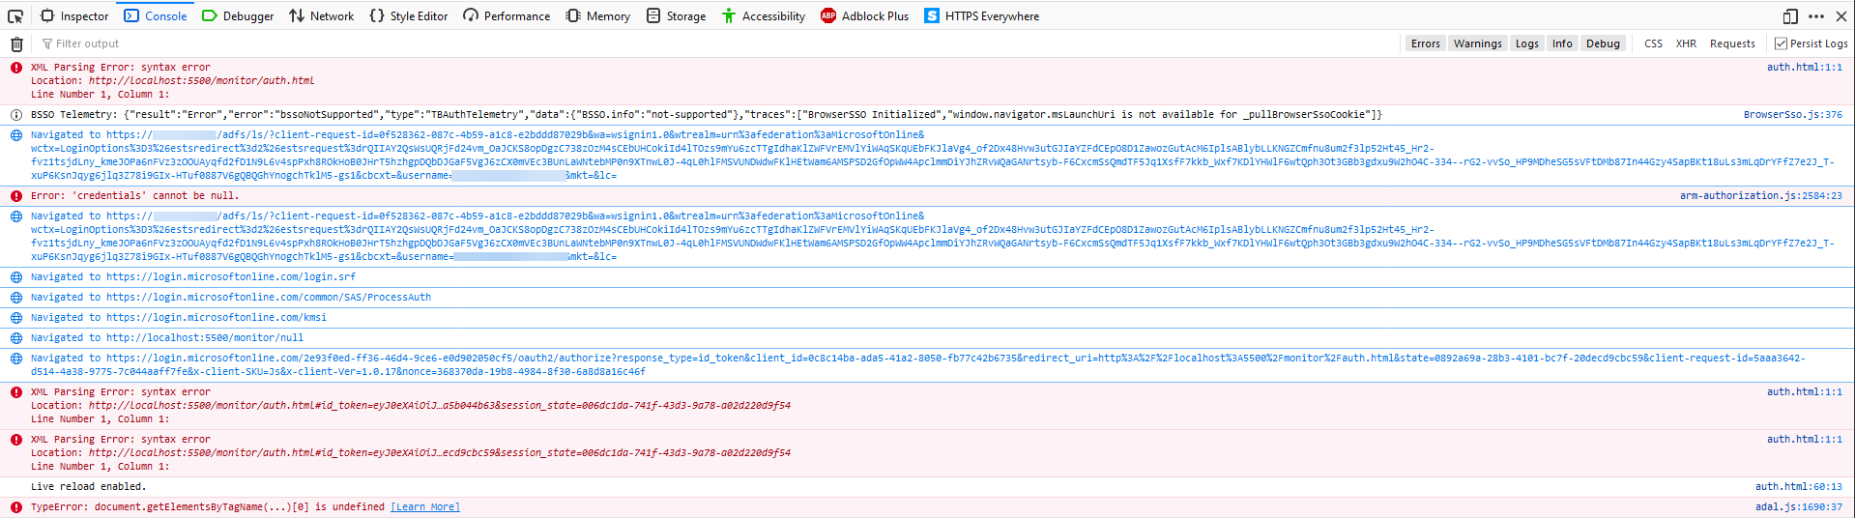Open the localhost:5500/monitor/auth.html location link

[x=201, y=81]
